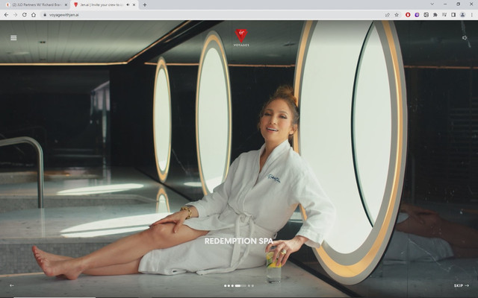Expand the tab search chevron
This screenshot has width=478, height=298.
tap(432, 4)
